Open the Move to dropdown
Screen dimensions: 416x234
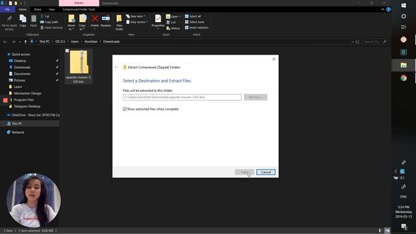pos(71,23)
